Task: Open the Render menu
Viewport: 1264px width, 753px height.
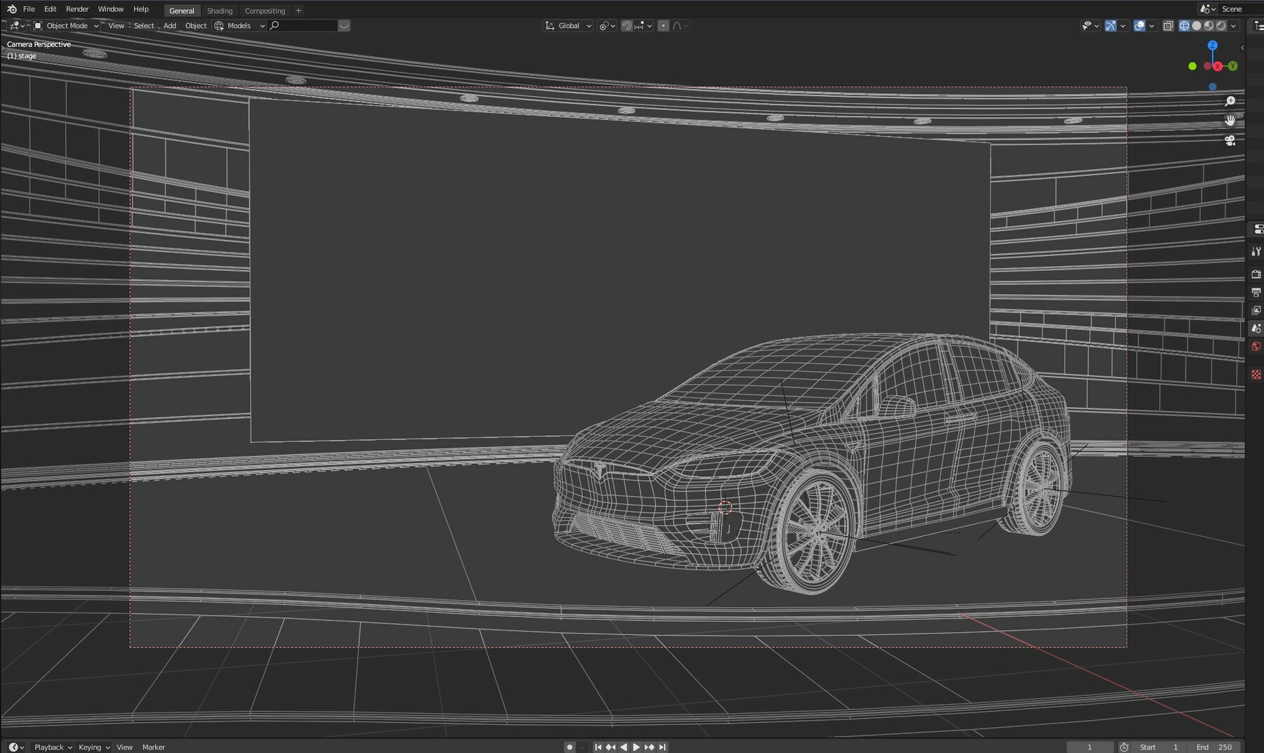Action: click(77, 9)
